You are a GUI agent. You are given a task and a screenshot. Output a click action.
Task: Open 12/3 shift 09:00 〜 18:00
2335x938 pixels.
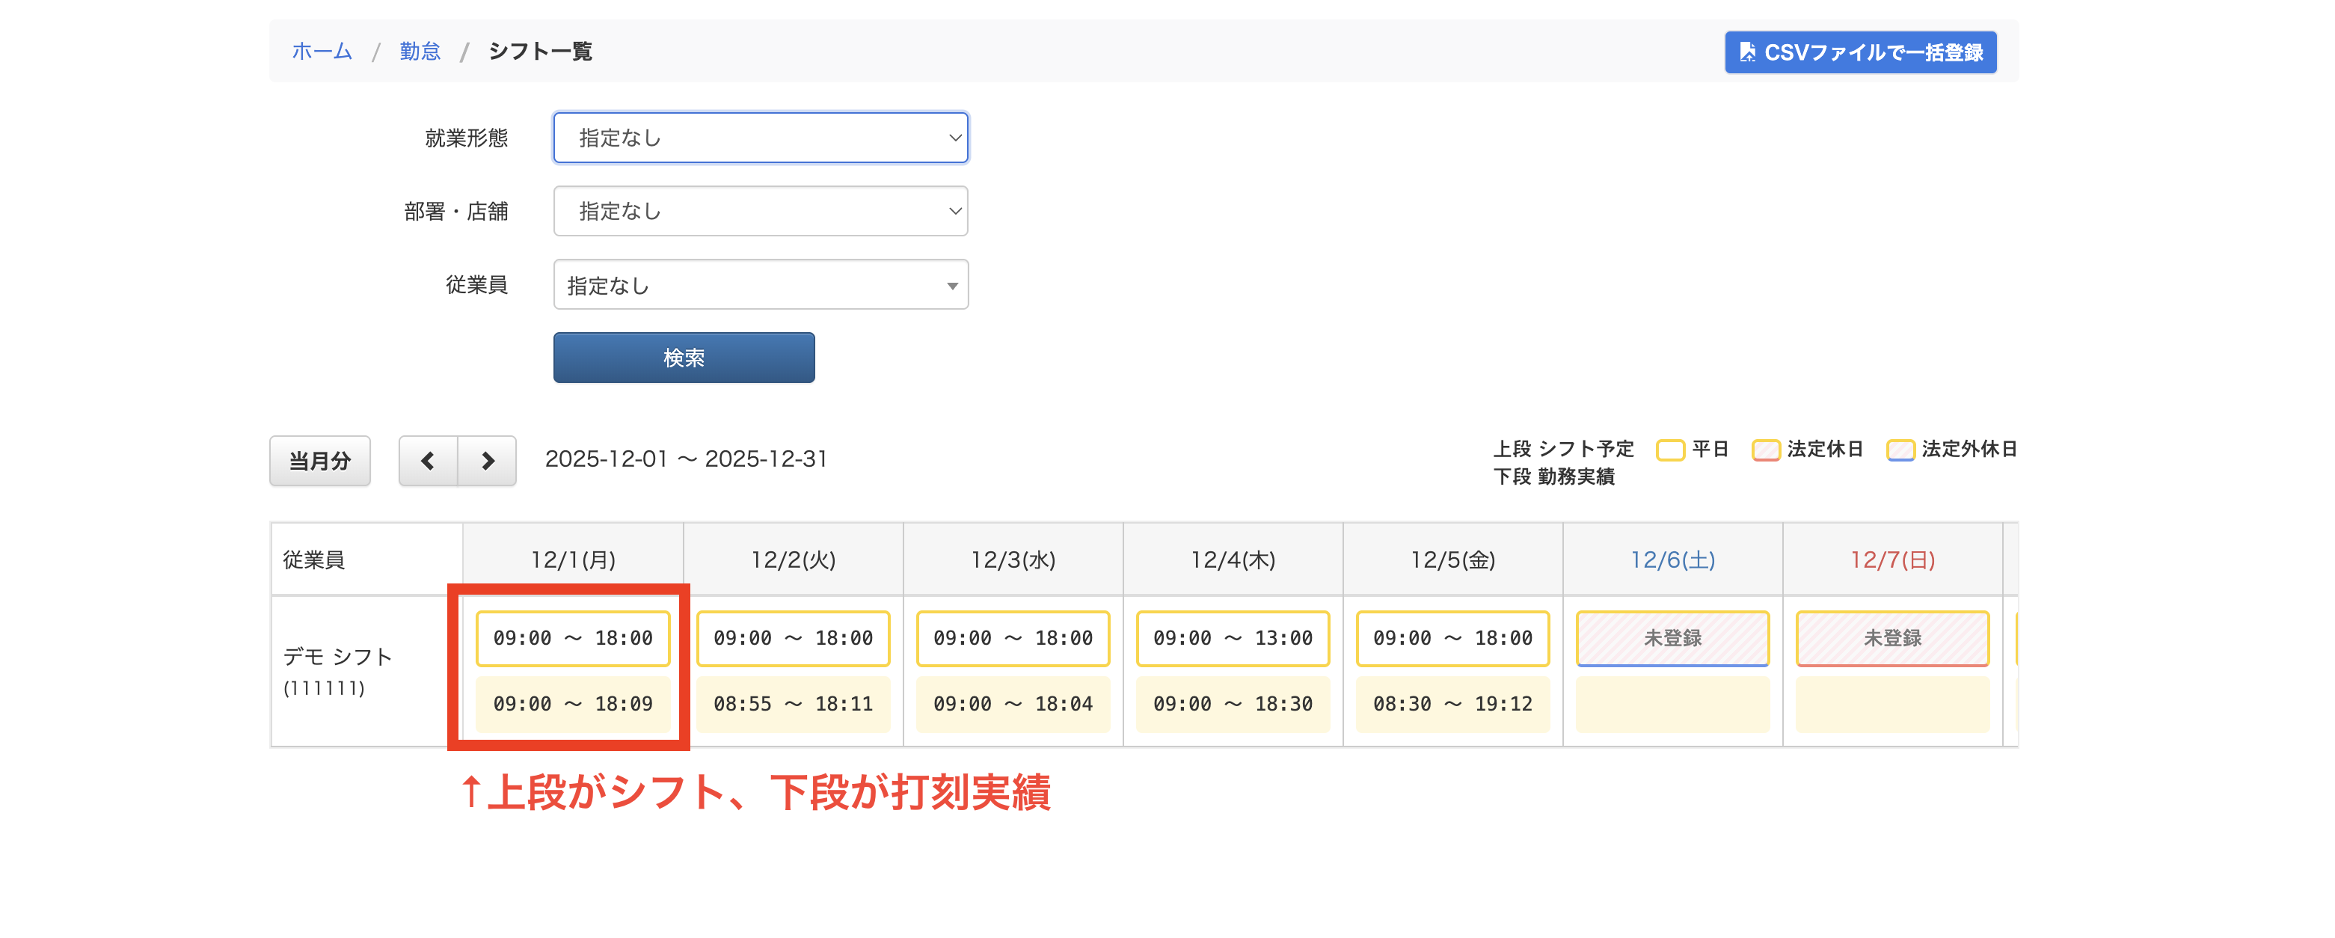pos(1013,639)
